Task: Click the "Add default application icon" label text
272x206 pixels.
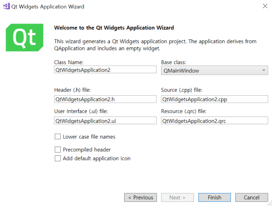Action: pyautogui.click(x=96, y=158)
